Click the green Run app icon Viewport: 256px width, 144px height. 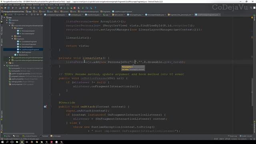click(58, 8)
